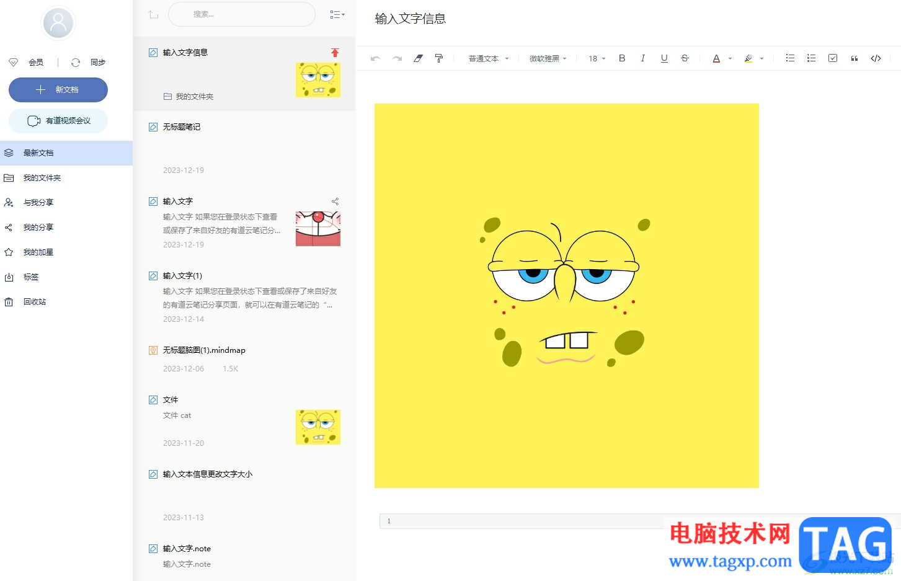Open 有道视频会议
The image size is (901, 581).
58,121
